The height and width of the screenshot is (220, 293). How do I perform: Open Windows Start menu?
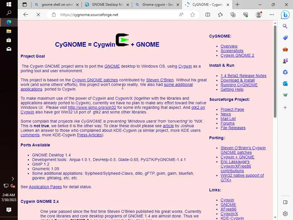9,4
